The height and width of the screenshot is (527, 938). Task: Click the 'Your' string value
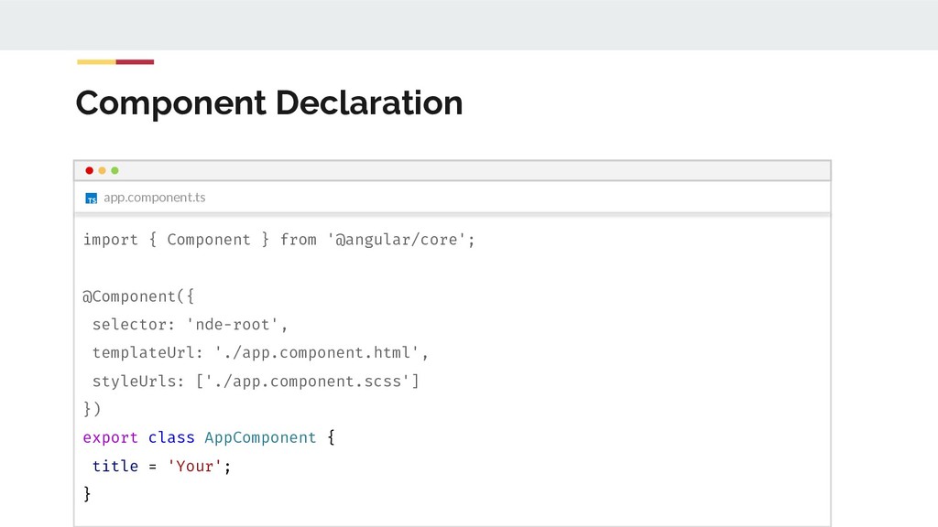194,466
